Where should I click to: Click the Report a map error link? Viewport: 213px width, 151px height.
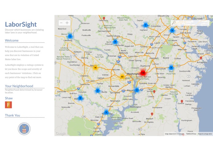pos(205,134)
